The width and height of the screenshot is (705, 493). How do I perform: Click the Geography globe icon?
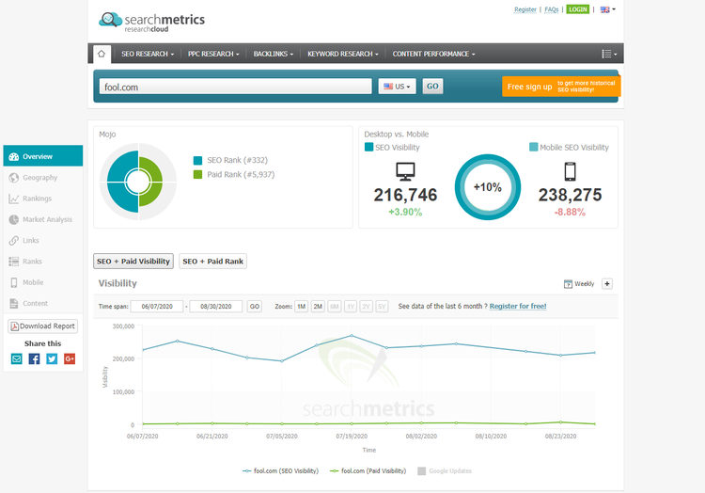pyautogui.click(x=14, y=178)
